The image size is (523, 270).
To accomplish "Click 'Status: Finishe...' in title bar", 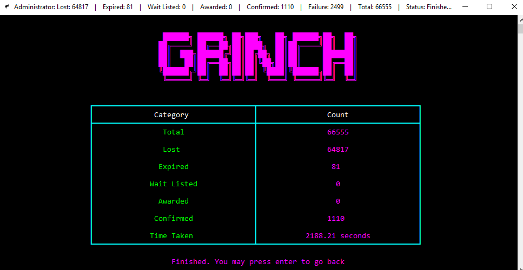I will [x=429, y=7].
